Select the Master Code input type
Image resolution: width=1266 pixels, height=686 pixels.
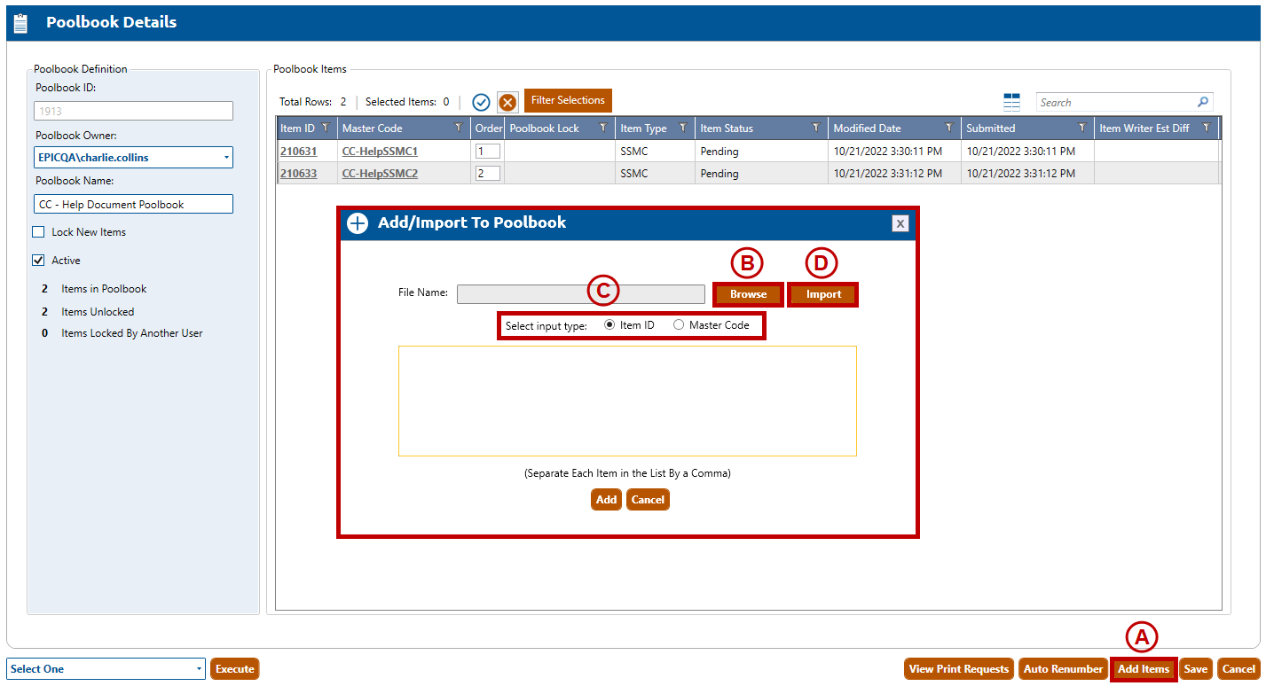pyautogui.click(x=679, y=325)
